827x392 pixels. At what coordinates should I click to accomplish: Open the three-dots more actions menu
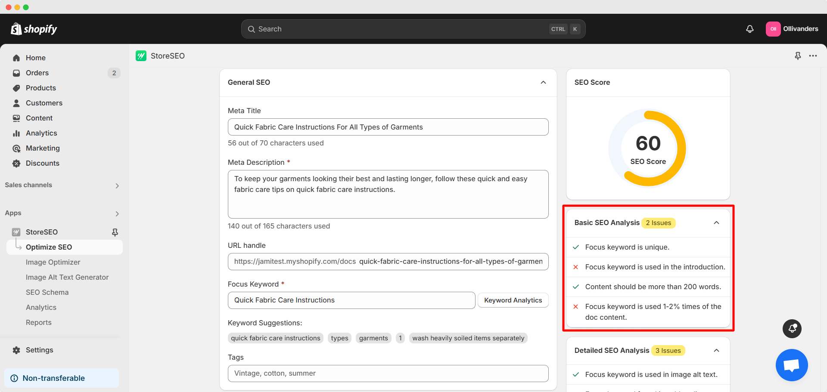tap(813, 56)
